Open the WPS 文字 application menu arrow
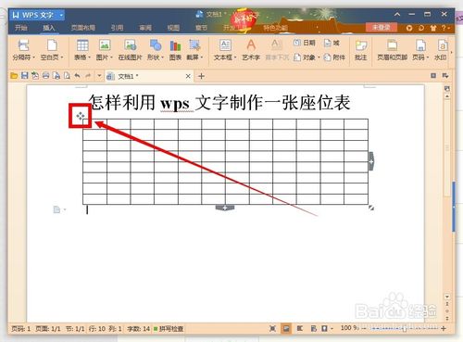Viewport: 463px width, 342px height. 61,15
